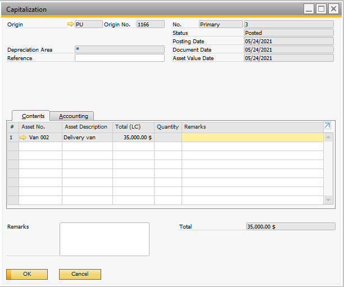Click the Asset No. column header
Screen dimensions: 344x287
tap(40, 127)
